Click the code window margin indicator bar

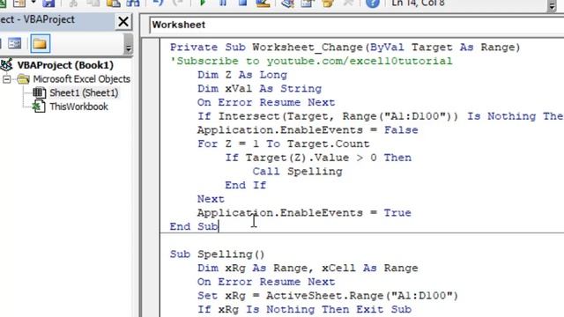click(x=151, y=178)
